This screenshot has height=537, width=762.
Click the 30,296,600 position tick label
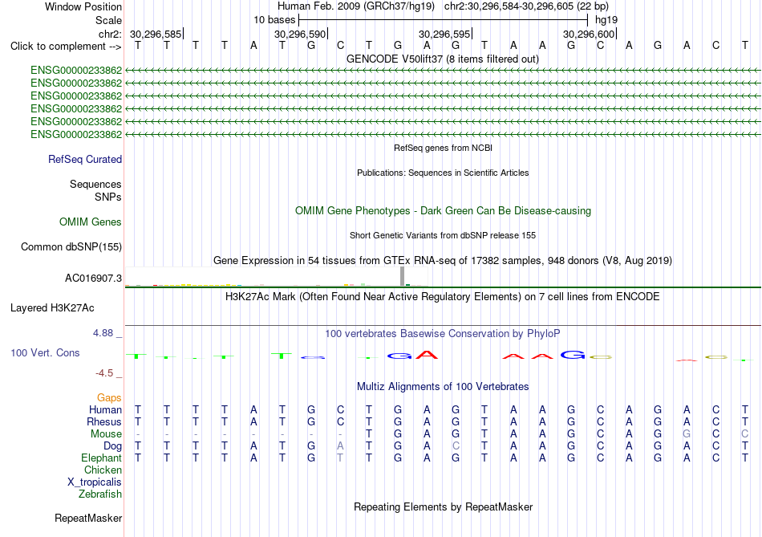coord(589,34)
